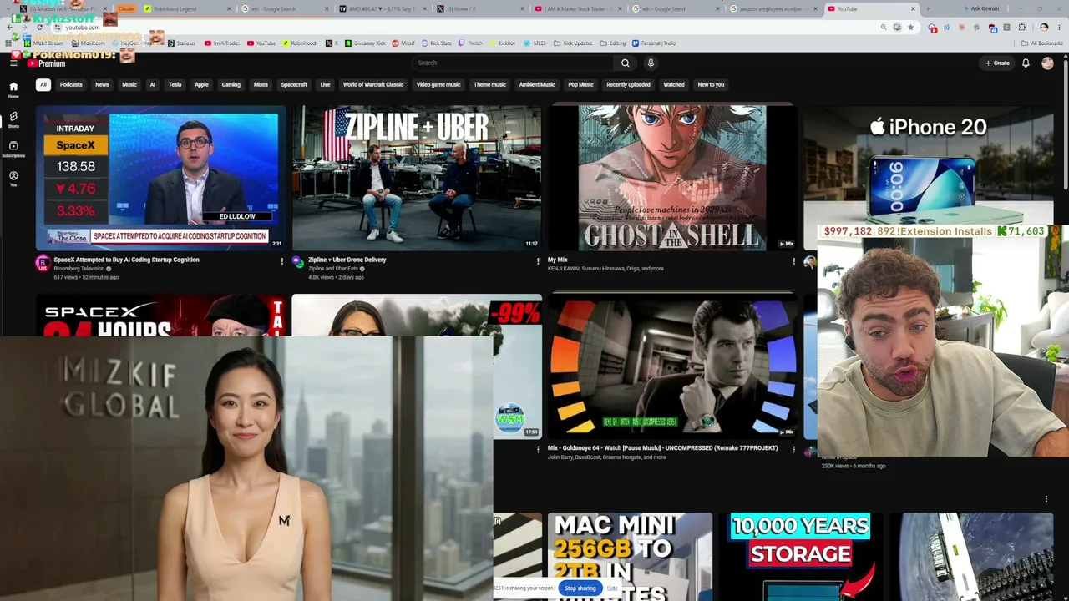This screenshot has width=1069, height=601.
Task: Select Recently uploaded chip
Action: 628,84
